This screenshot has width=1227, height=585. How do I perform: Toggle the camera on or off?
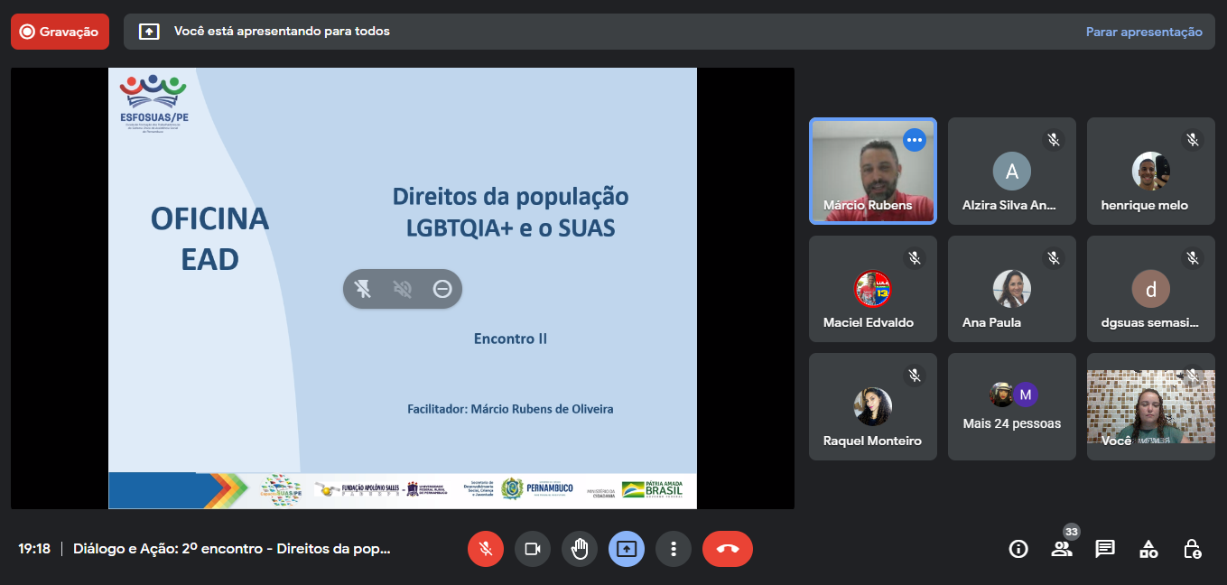tap(533, 549)
